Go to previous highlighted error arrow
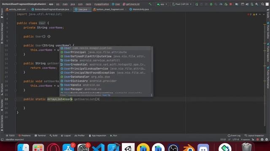The width and height of the screenshot is (270, 151). (x=260, y=14)
